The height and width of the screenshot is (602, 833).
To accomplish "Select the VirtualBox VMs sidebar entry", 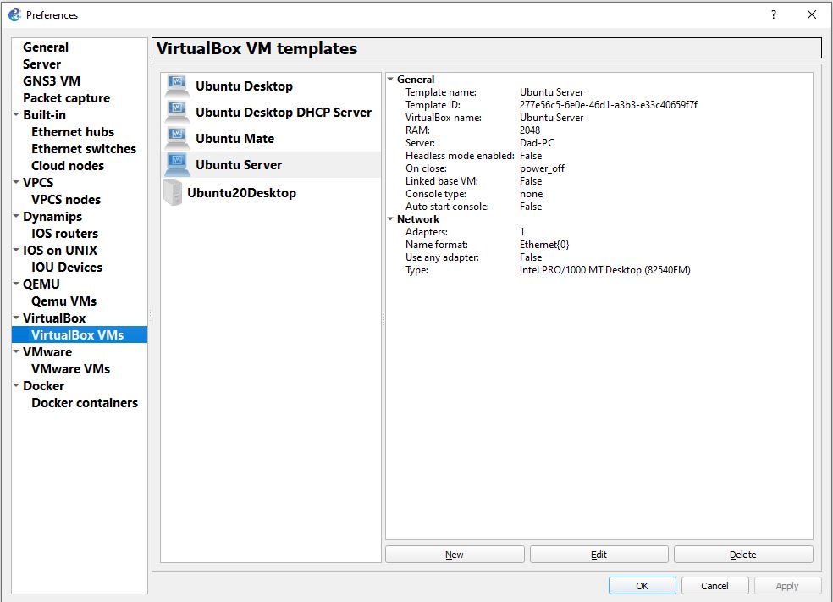I will [x=78, y=335].
